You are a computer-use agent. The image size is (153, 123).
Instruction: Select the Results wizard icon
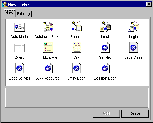pos(76,26)
